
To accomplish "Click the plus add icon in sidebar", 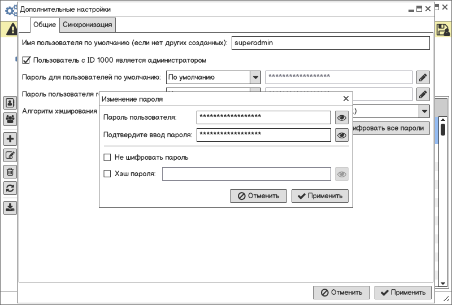I will (x=10, y=139).
